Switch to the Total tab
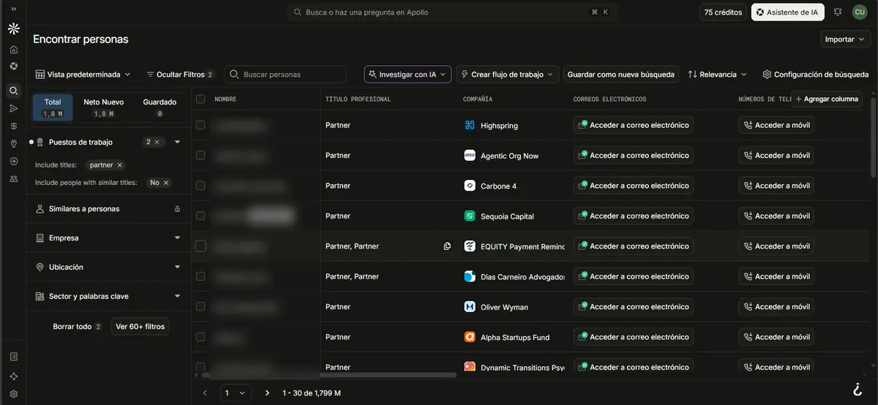Screen dimensions: 878x405 [53, 107]
